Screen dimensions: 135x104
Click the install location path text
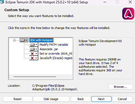(55, 88)
